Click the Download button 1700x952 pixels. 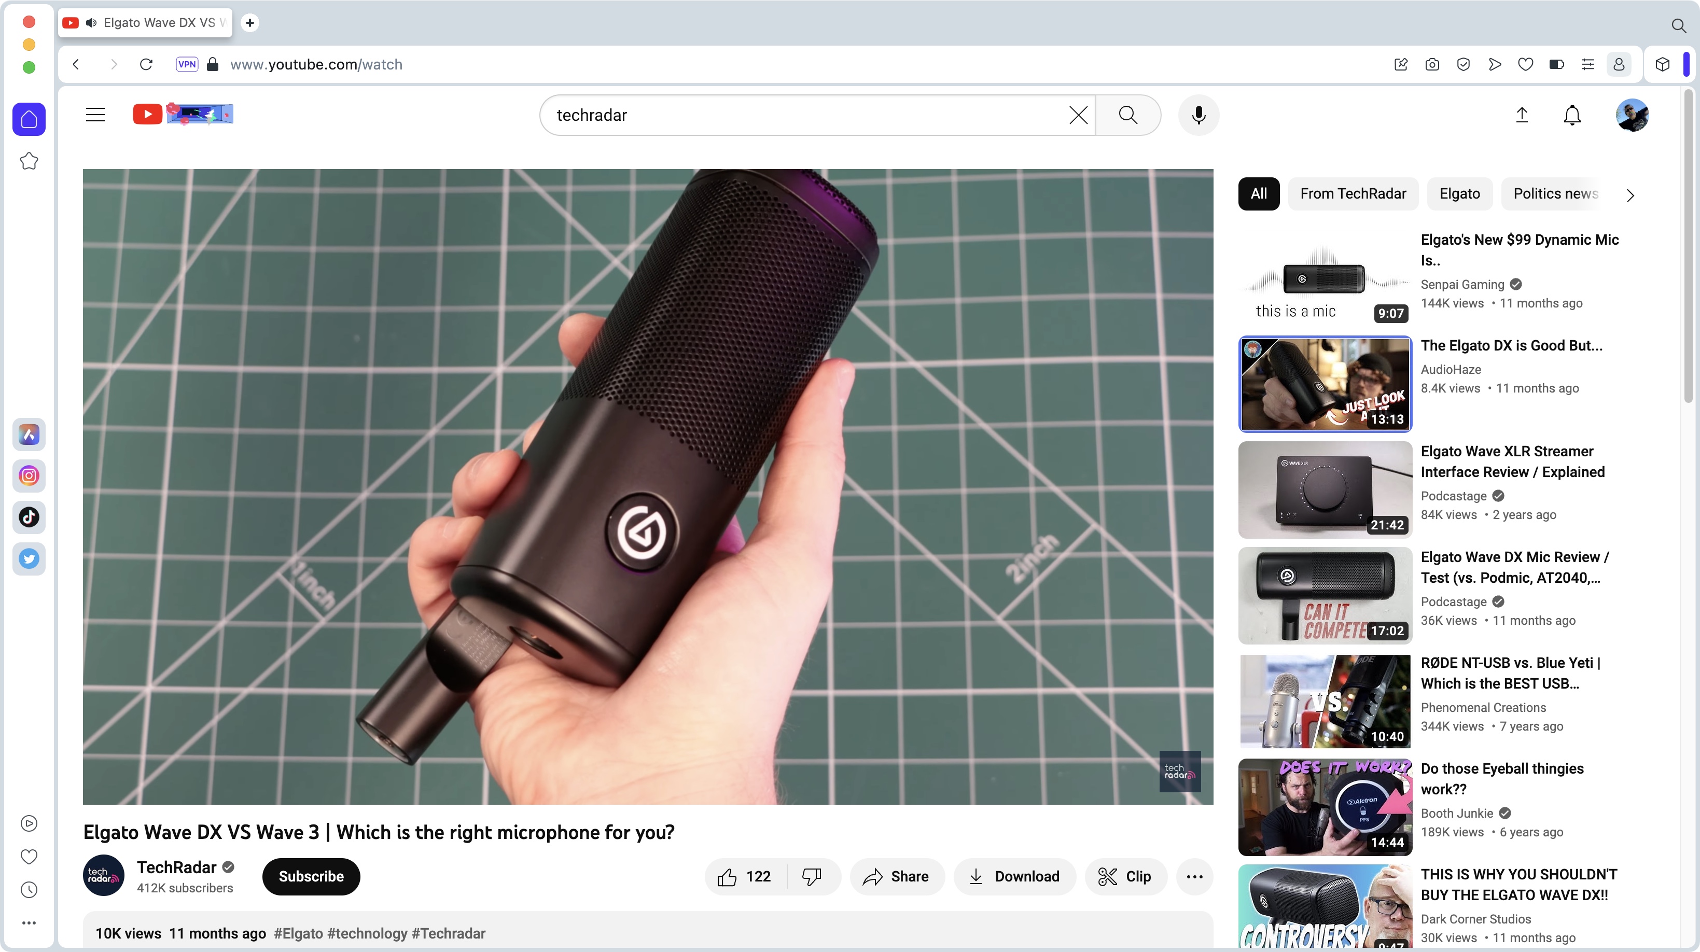(1014, 877)
